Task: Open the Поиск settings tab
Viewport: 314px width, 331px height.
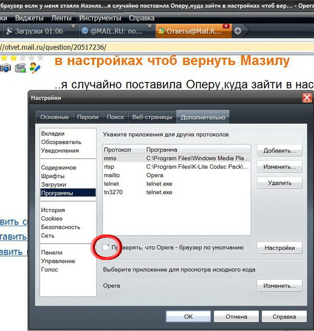Action: point(115,117)
